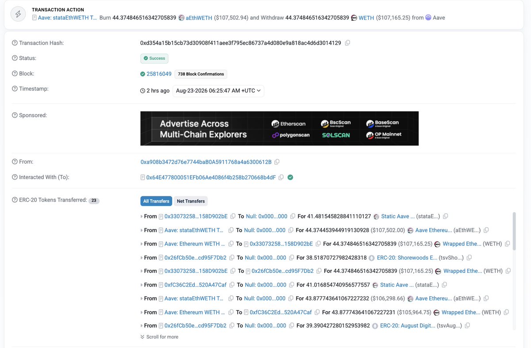The image size is (531, 348).
Task: Expand the 41.016854740956577557 Static Aave transfer row
Action: coord(142,285)
